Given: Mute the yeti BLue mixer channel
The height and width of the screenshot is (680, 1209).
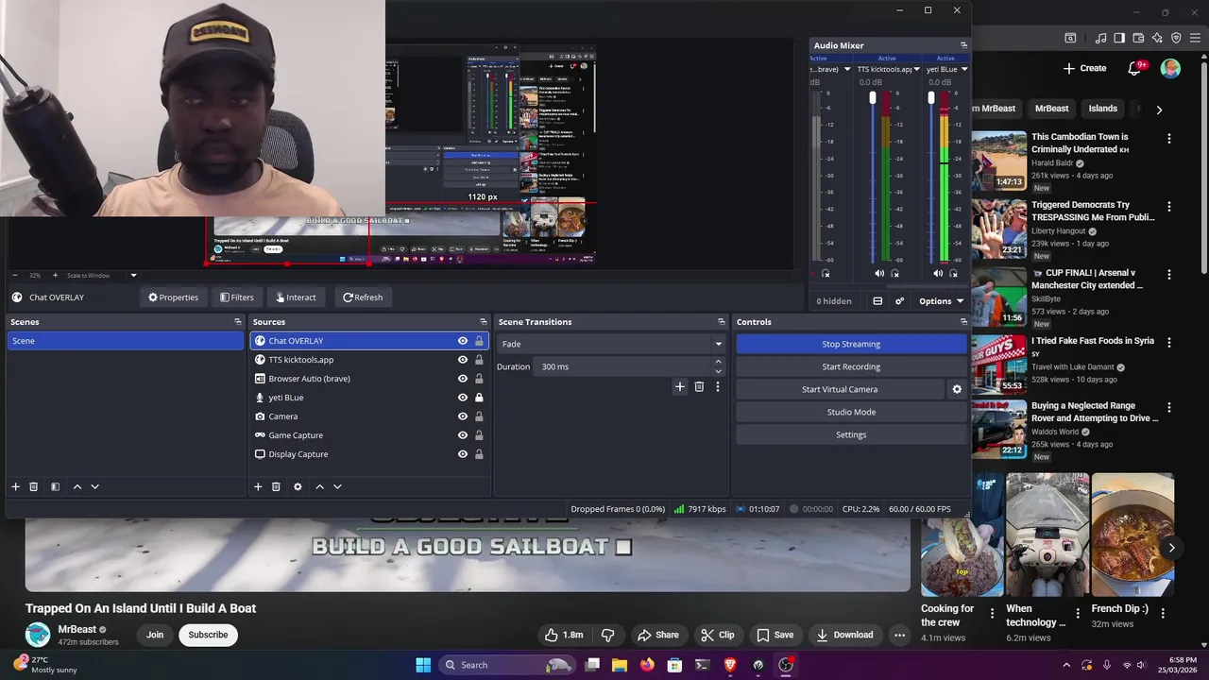Looking at the screenshot, I should tap(938, 273).
